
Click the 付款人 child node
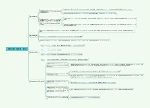(x=43, y=50)
